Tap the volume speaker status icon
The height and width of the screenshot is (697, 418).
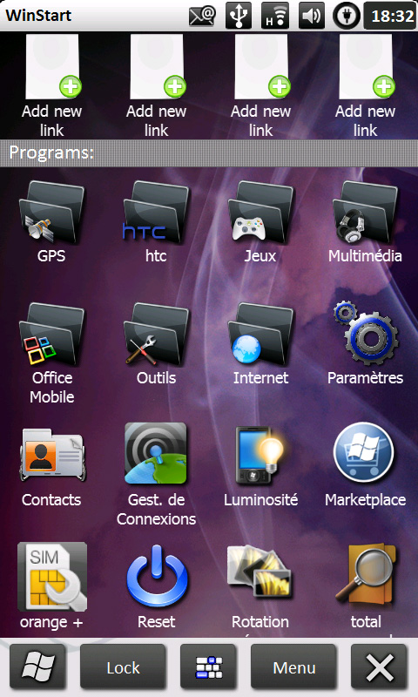tap(312, 16)
